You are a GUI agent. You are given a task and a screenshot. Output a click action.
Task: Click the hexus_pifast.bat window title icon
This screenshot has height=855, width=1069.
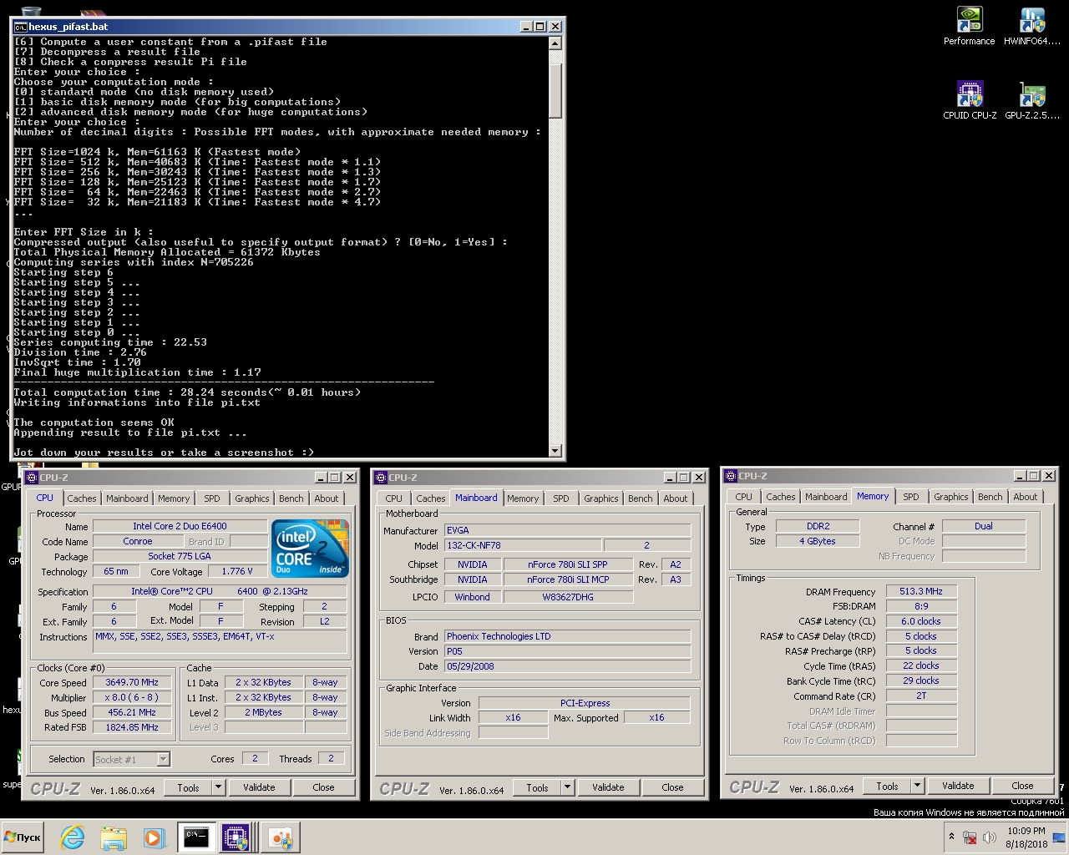[20, 27]
